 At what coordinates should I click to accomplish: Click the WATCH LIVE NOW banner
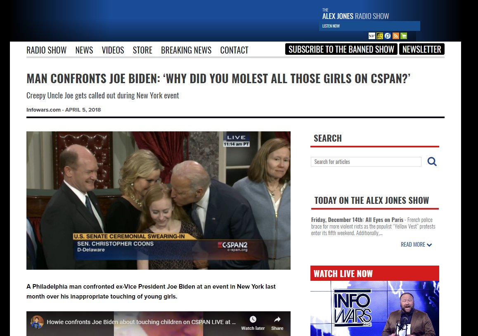click(375, 273)
